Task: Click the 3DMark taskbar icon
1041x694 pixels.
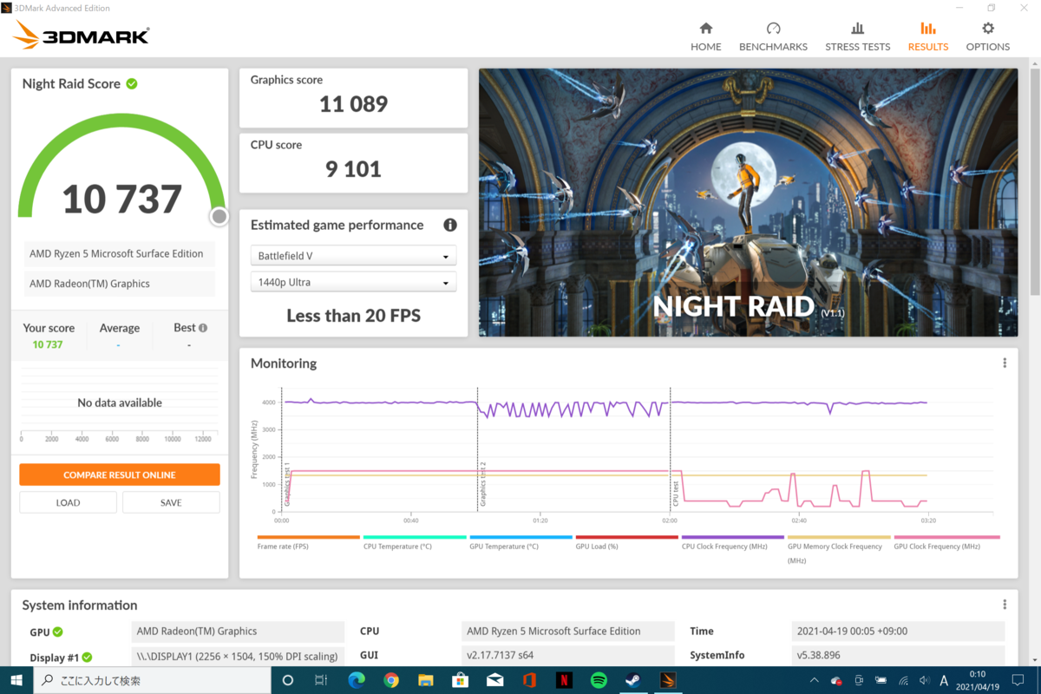Action: (x=668, y=680)
